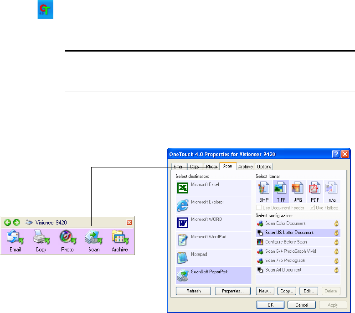Click the Photo icon on OneTouch panel
This screenshot has height=313, width=355.
coord(67,237)
